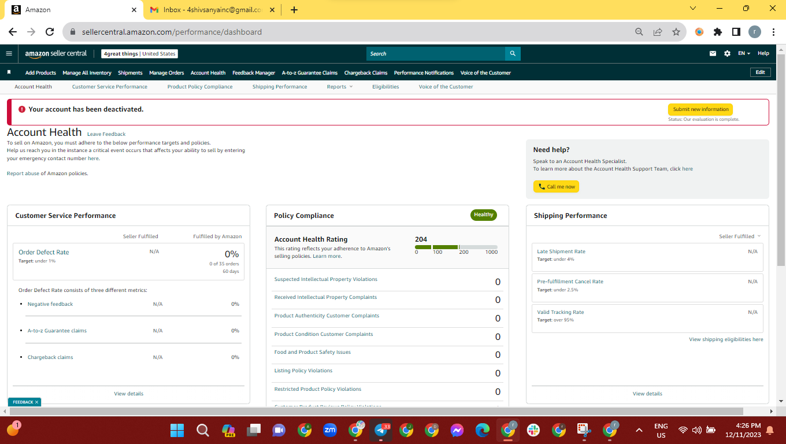Open the Seller Central settings gear

click(727, 54)
